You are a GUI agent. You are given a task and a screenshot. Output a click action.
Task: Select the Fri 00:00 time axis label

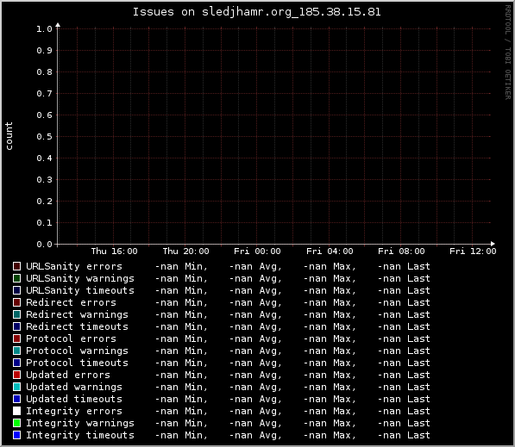(257, 251)
